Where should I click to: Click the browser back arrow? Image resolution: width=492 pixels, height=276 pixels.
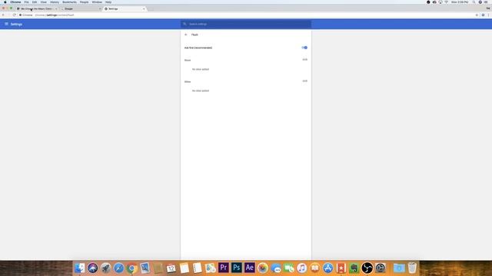[3, 15]
